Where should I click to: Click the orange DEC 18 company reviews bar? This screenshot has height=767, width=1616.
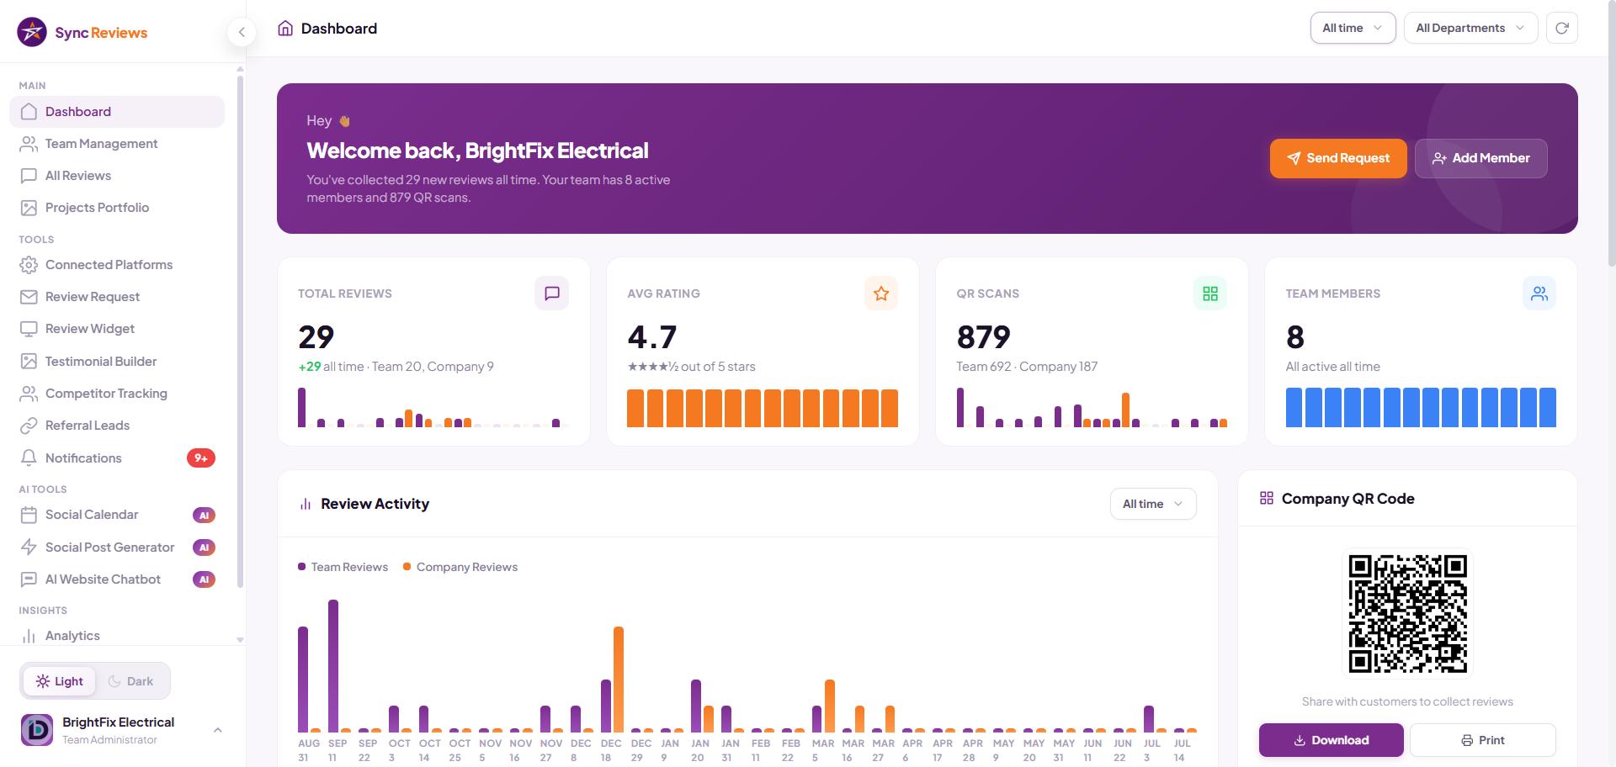pos(619,680)
